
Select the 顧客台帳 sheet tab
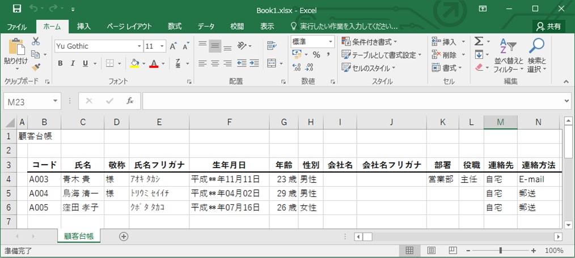coord(79,236)
